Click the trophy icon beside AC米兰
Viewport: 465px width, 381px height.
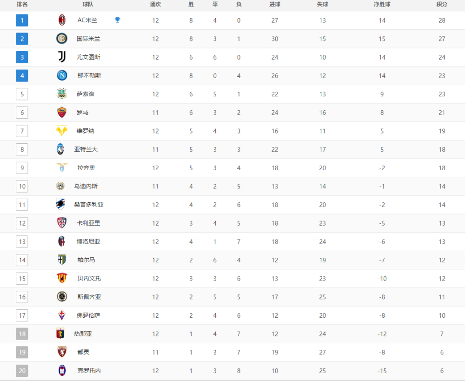tap(118, 20)
